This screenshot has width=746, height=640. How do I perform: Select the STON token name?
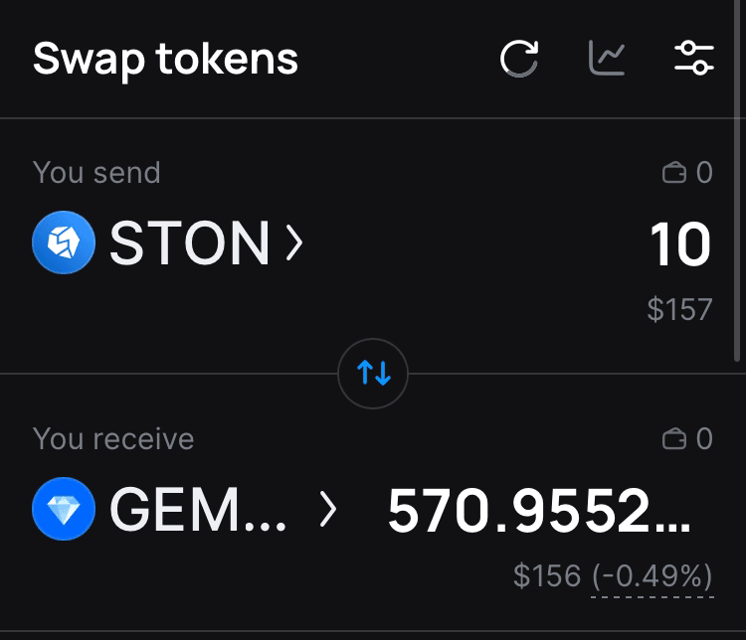(189, 243)
